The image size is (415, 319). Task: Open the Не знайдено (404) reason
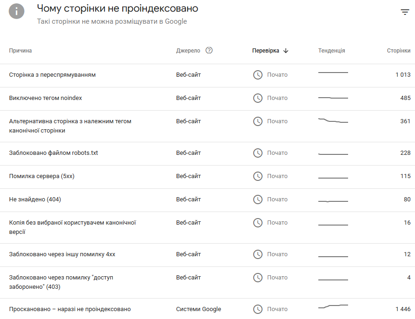coord(35,199)
